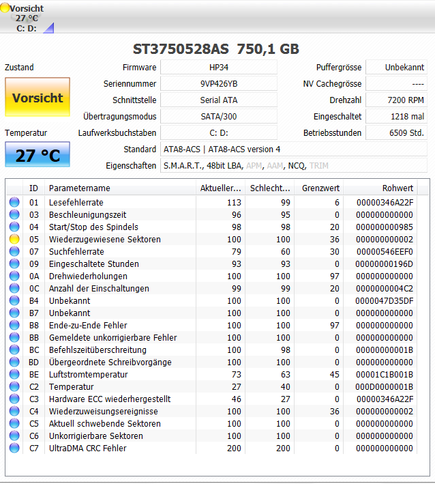Image resolution: width=435 pixels, height=484 pixels.
Task: Click the Schnittstelle field Serial ATA
Action: coord(219,100)
